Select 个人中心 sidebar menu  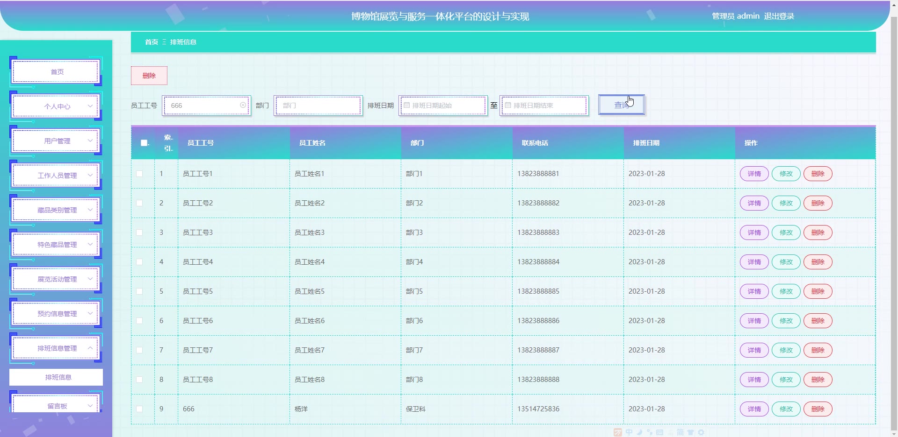pos(56,106)
